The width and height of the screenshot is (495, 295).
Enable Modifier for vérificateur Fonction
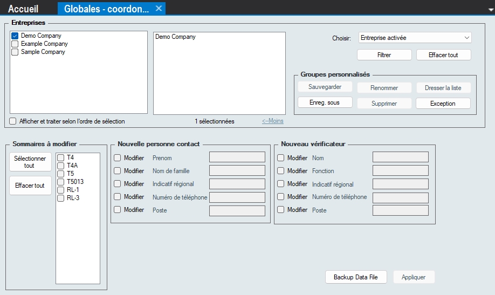[281, 171]
